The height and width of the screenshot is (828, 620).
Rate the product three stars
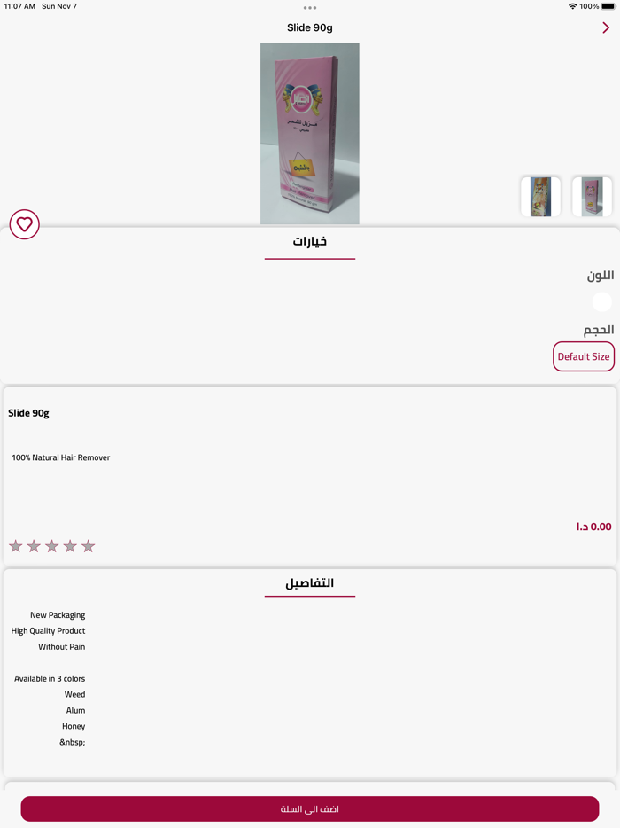pyautogui.click(x=51, y=546)
